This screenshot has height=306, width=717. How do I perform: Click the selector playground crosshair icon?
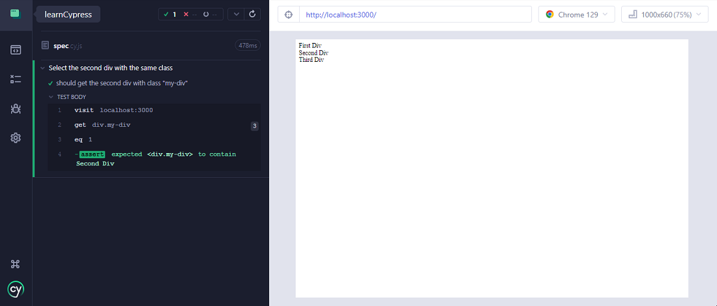289,14
